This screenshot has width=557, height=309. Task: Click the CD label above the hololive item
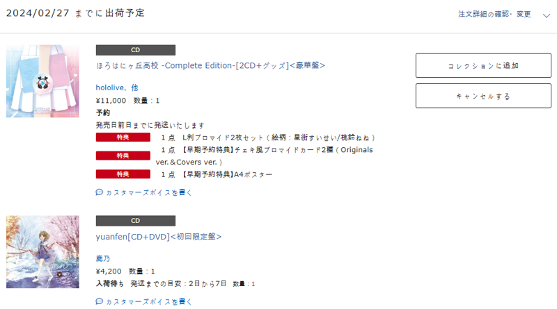click(135, 50)
